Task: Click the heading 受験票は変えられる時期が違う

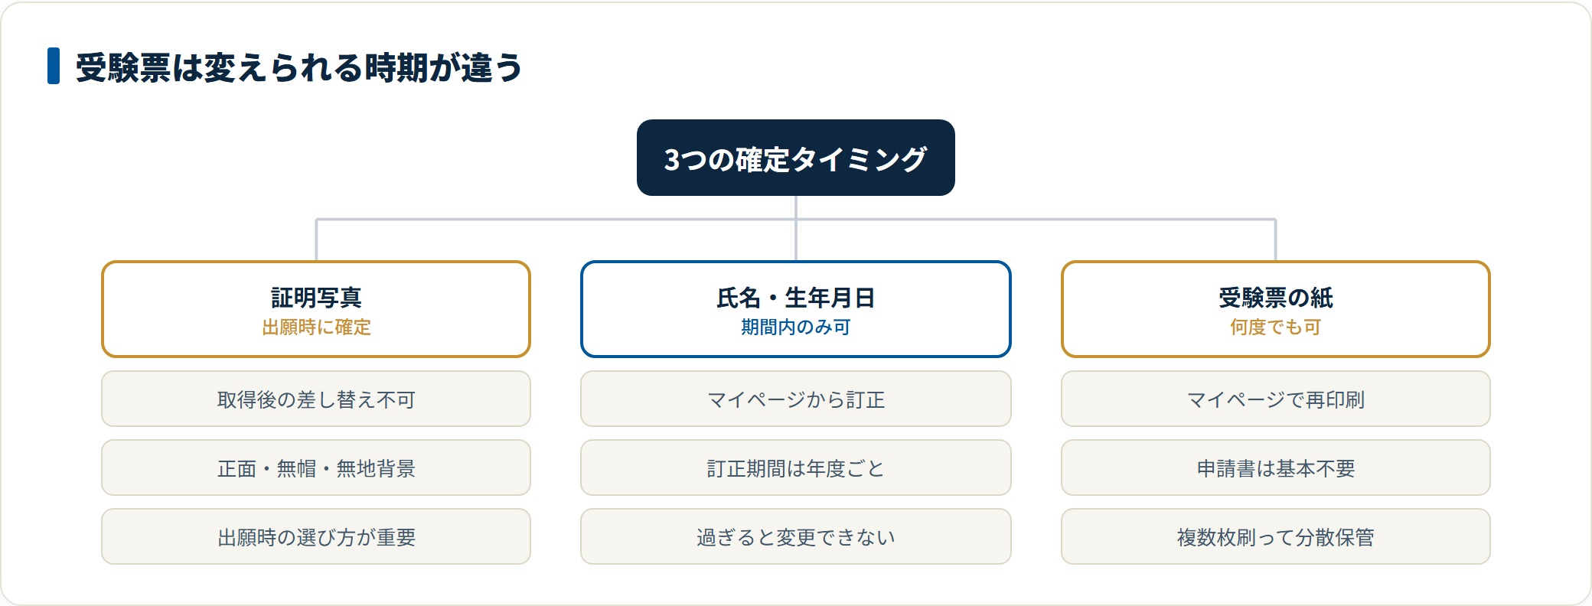Action: tap(298, 67)
